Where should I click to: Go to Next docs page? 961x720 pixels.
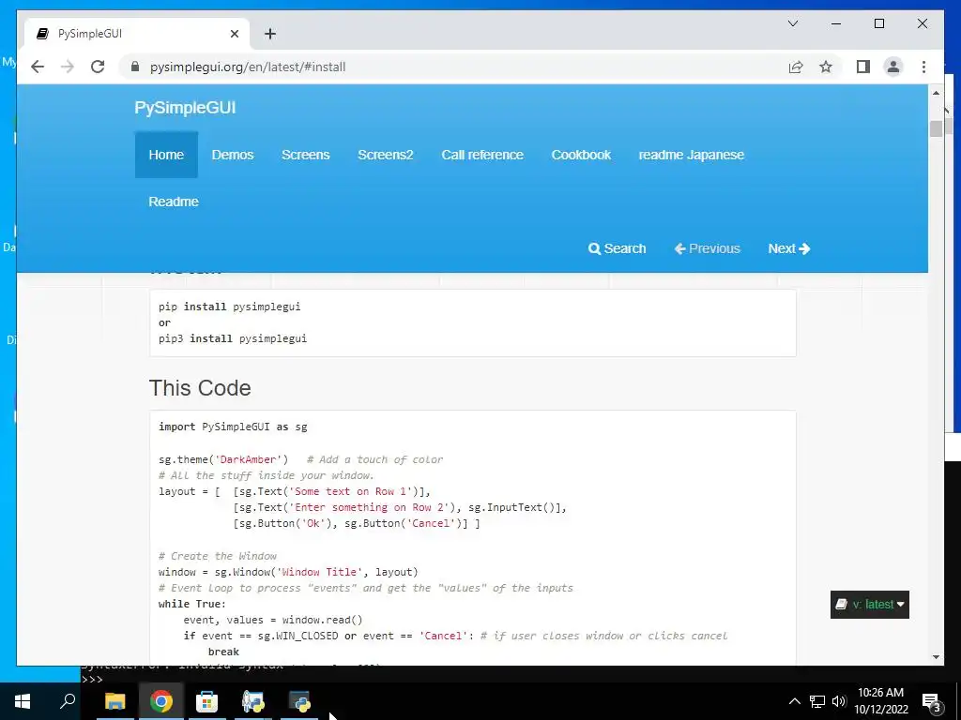coord(788,248)
